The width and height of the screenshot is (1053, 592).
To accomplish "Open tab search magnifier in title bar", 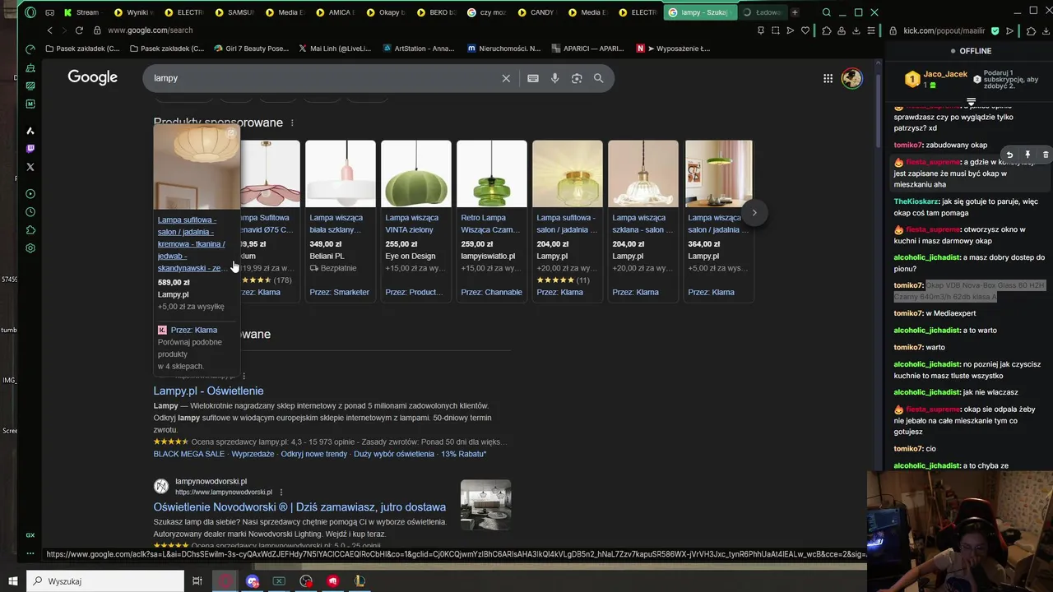I will [826, 12].
